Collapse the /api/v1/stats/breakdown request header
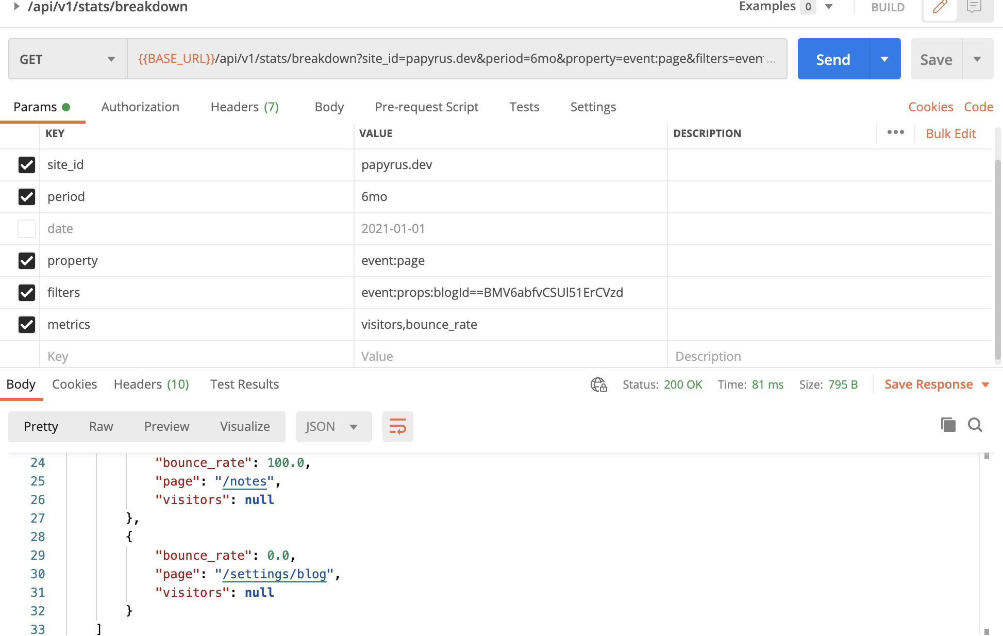1003x636 pixels. click(x=16, y=7)
